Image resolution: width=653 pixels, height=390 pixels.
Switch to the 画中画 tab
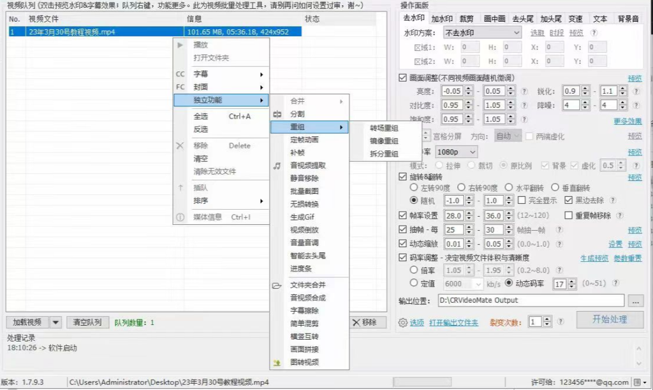tap(494, 18)
